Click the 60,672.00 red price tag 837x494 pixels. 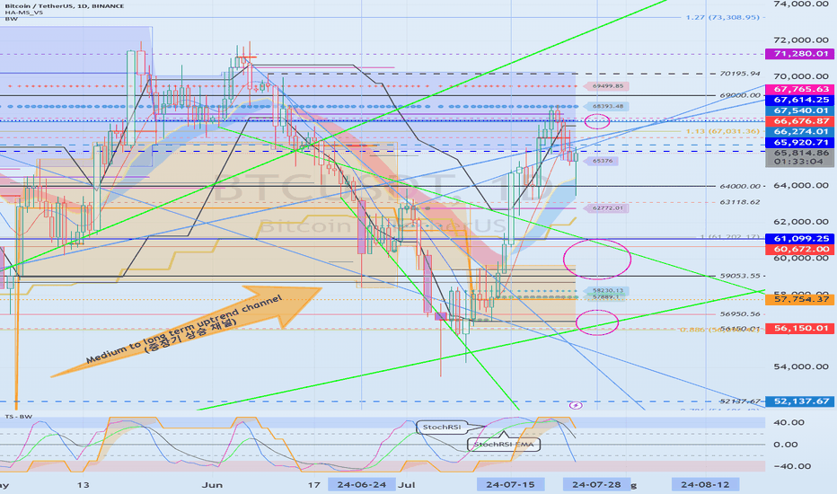pos(799,250)
